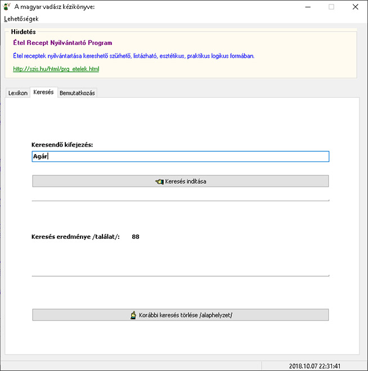Image resolution: width=368 pixels, height=371 pixels.
Task: Click the result count 88
Action: tap(136, 237)
